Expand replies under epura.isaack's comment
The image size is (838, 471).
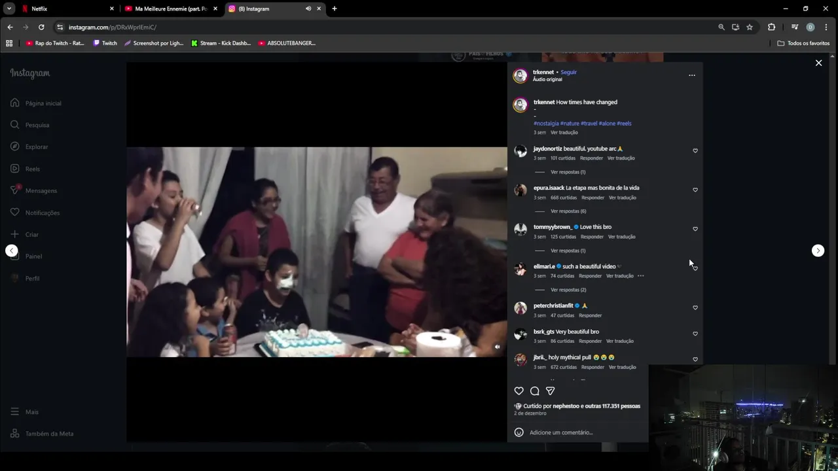(568, 211)
